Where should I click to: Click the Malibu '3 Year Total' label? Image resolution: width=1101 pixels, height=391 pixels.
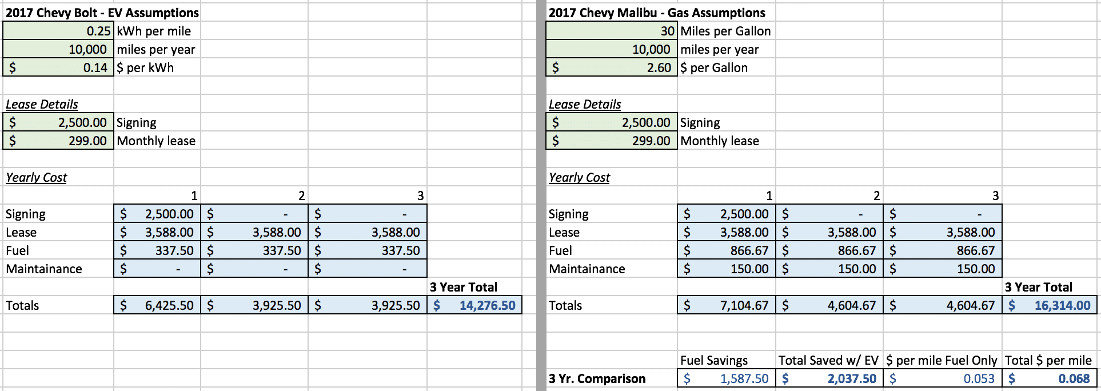tap(1039, 287)
